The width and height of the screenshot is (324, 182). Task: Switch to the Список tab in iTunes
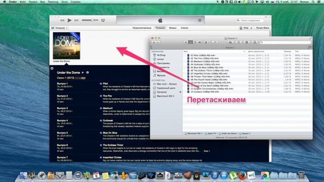coord(184,28)
